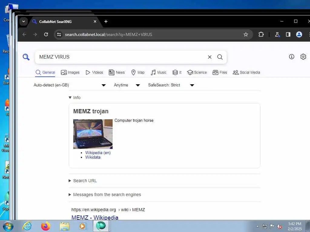
Task: Clear the MEMZ VIRUS search query
Action: [x=209, y=57]
